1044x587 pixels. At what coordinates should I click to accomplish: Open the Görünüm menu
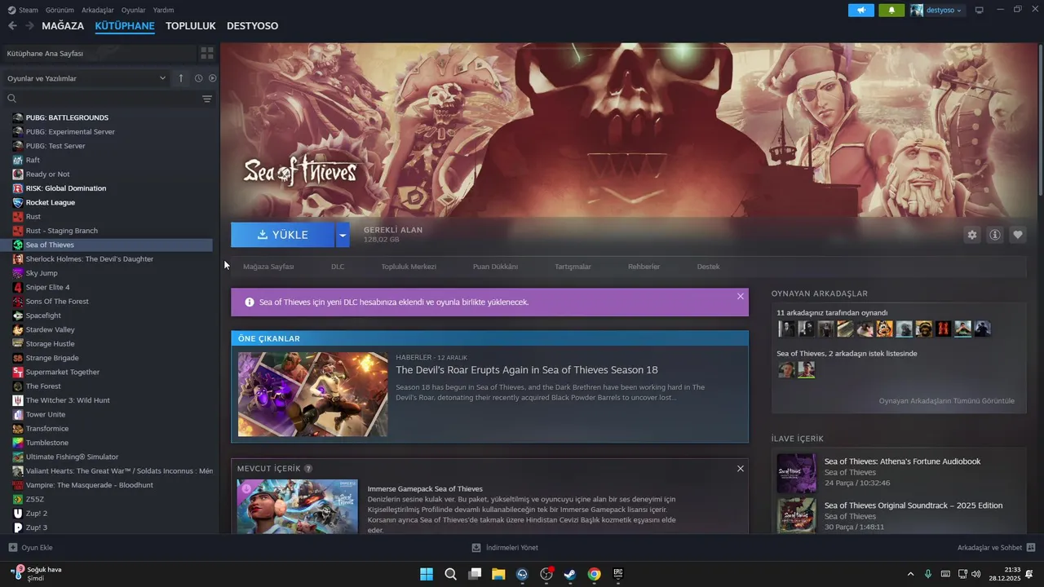pyautogui.click(x=60, y=10)
